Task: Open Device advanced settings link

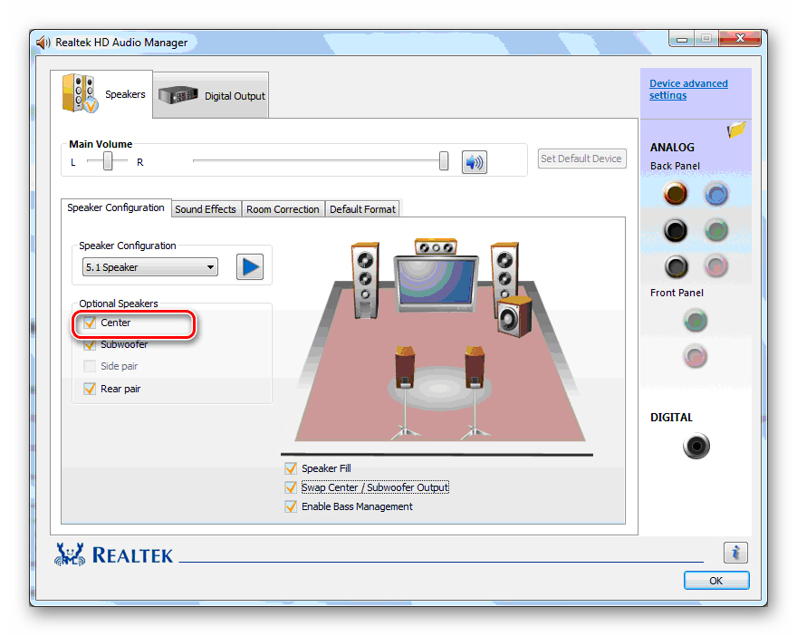Action: (687, 90)
